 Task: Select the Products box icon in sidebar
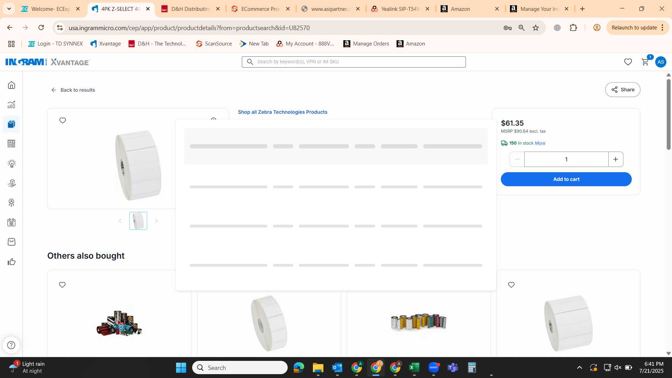[x=12, y=124]
